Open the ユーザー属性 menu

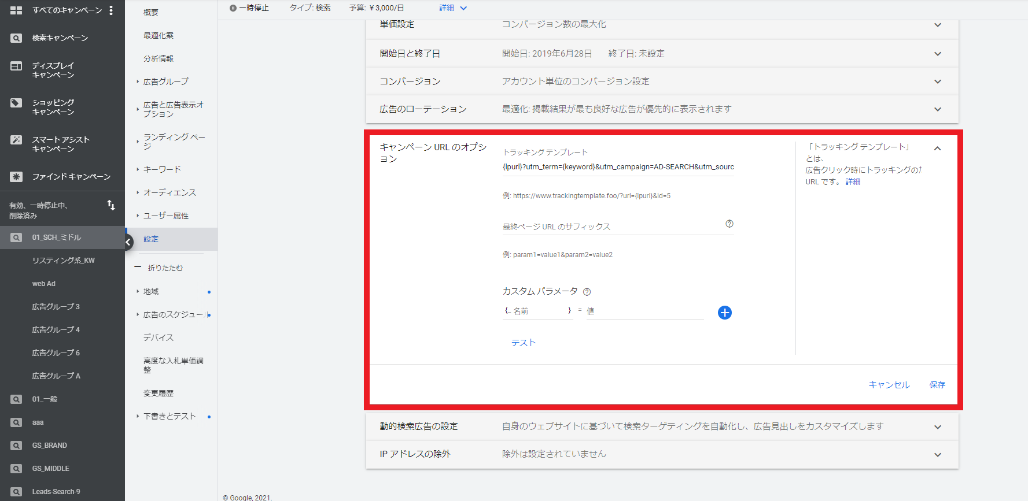166,216
